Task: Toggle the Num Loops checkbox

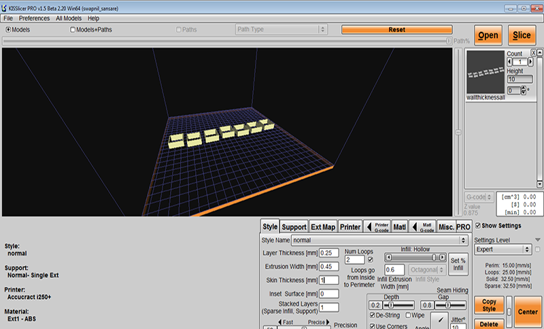Action: tap(370, 260)
